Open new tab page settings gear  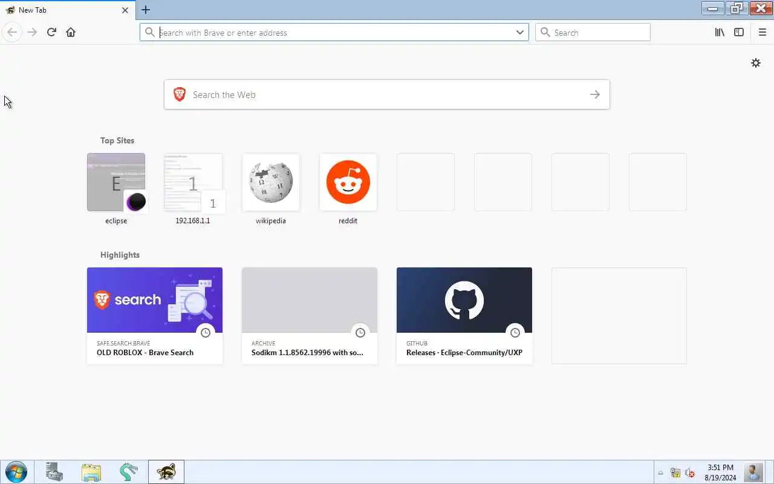pos(756,63)
